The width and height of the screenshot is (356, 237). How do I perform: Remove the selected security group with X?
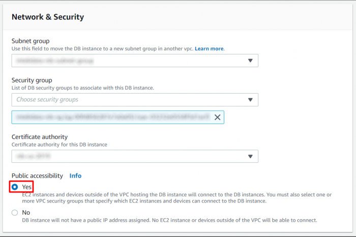click(x=217, y=117)
